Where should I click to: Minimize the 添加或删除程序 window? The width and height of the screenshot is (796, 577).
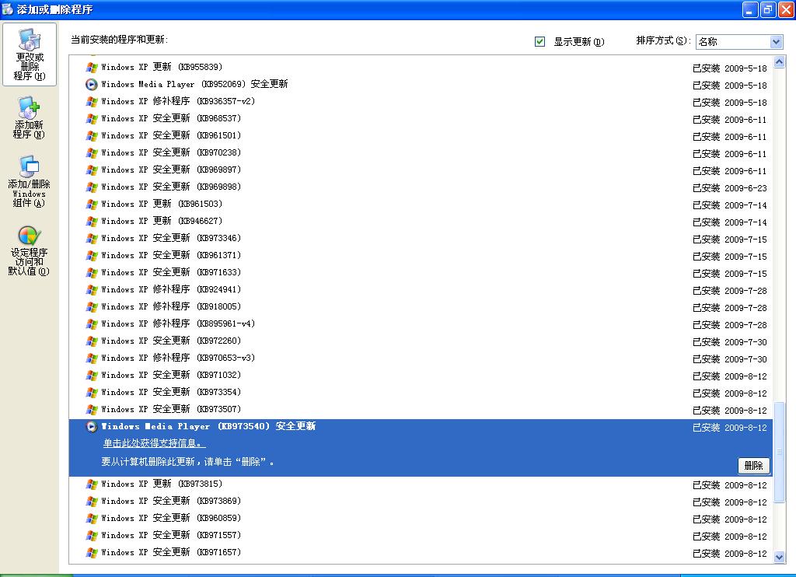click(x=750, y=9)
